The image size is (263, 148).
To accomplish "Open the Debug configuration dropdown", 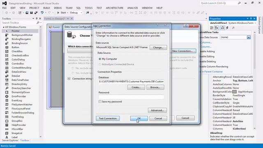I will tap(81, 13).
